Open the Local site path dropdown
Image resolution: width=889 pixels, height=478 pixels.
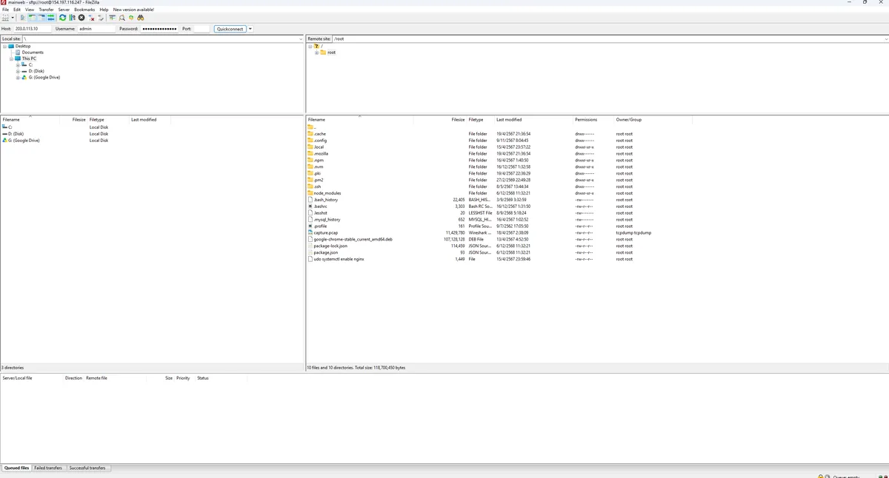pyautogui.click(x=300, y=38)
